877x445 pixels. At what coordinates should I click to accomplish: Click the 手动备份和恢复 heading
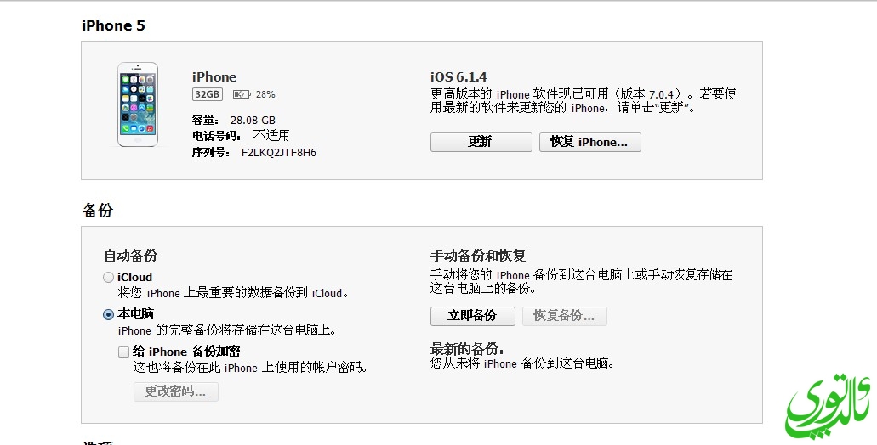[x=478, y=256]
